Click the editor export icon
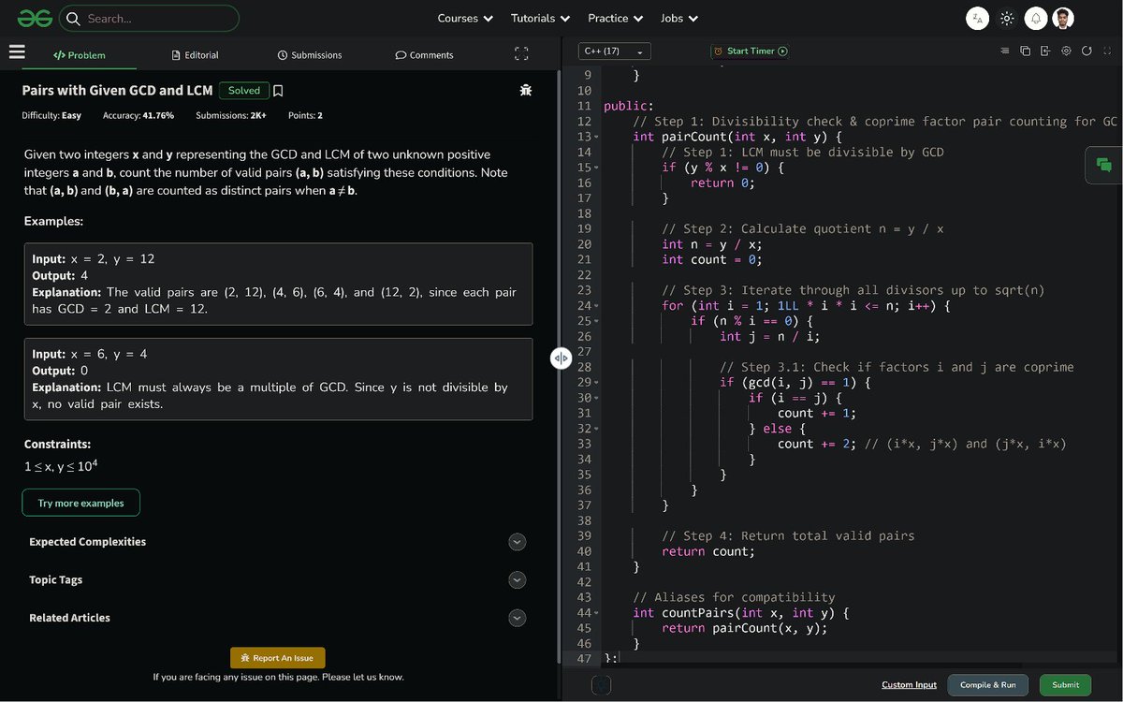The height and width of the screenshot is (702, 1123). tap(1045, 51)
